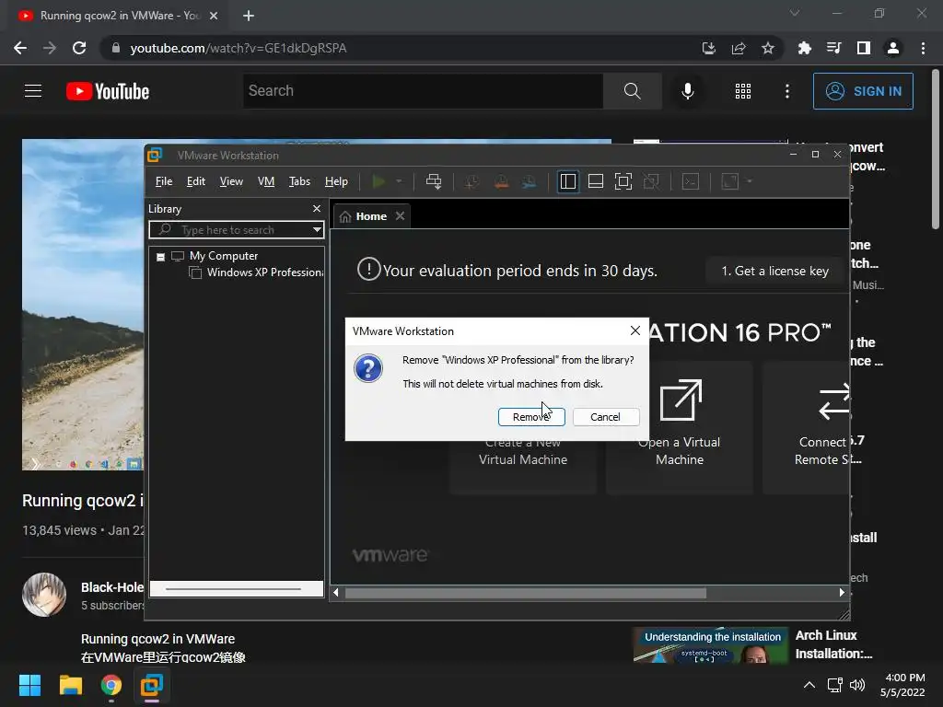Viewport: 943px width, 707px height.
Task: Click the evaluation warning exclamation icon
Action: tap(368, 270)
